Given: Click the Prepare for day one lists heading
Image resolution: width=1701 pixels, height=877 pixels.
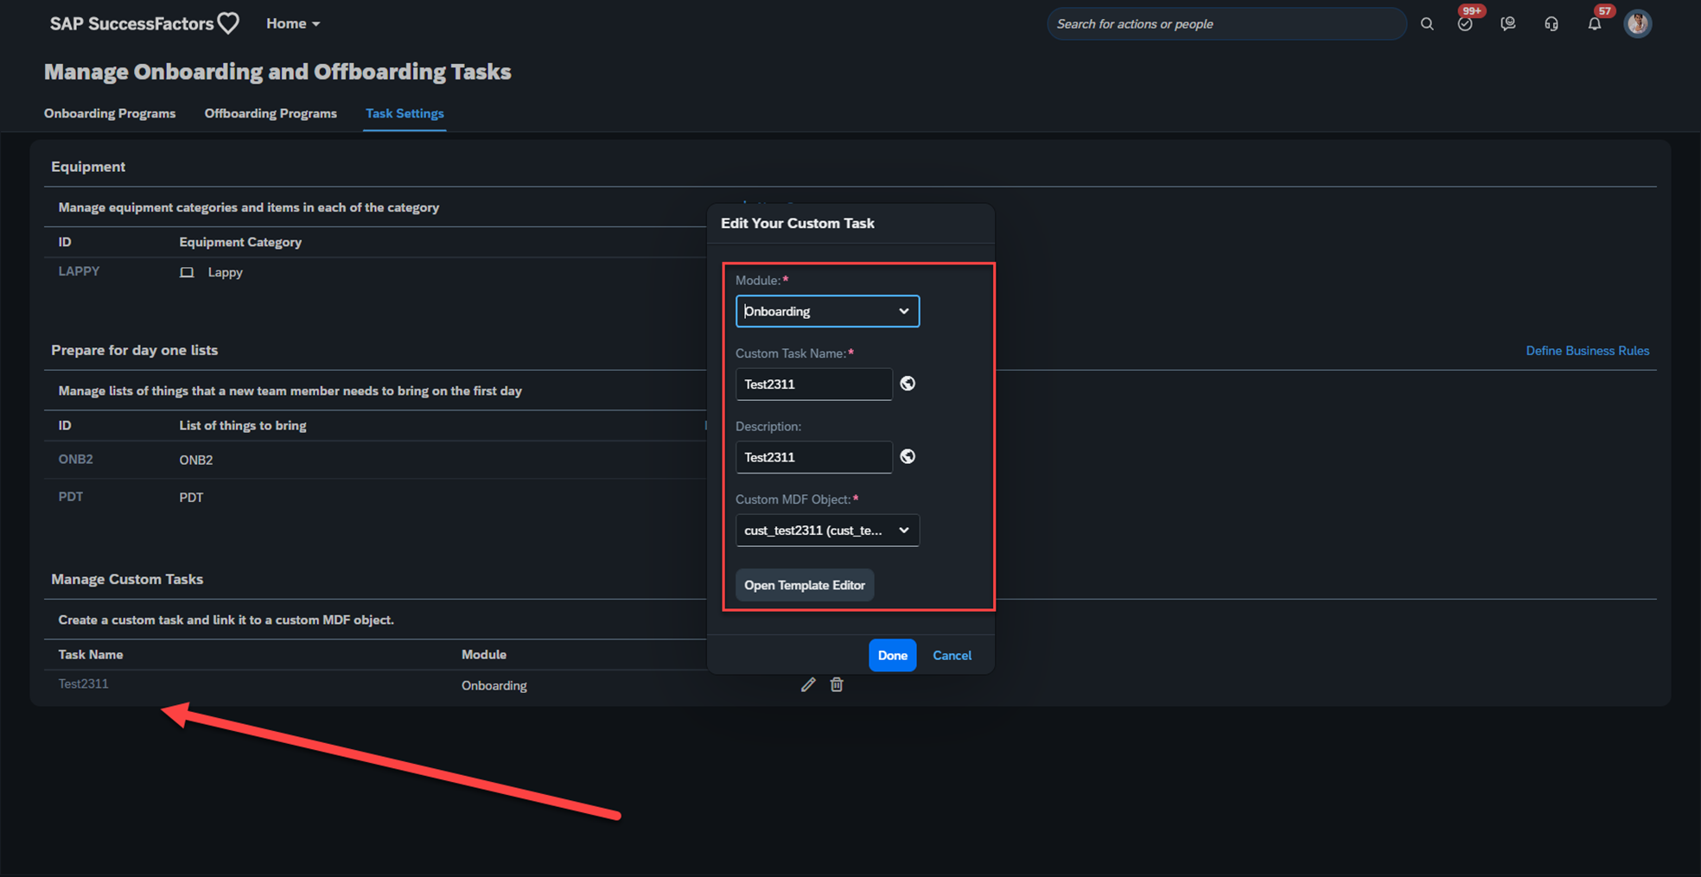Looking at the screenshot, I should 134,350.
